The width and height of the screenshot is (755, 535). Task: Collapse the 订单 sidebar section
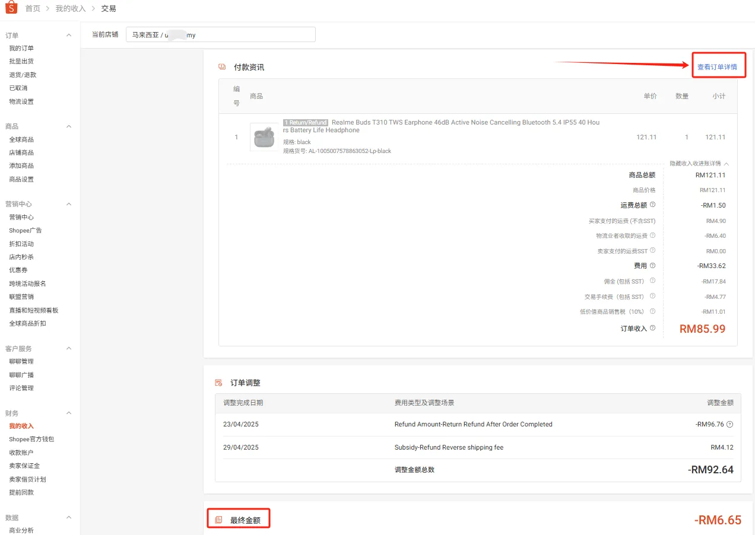pos(70,34)
